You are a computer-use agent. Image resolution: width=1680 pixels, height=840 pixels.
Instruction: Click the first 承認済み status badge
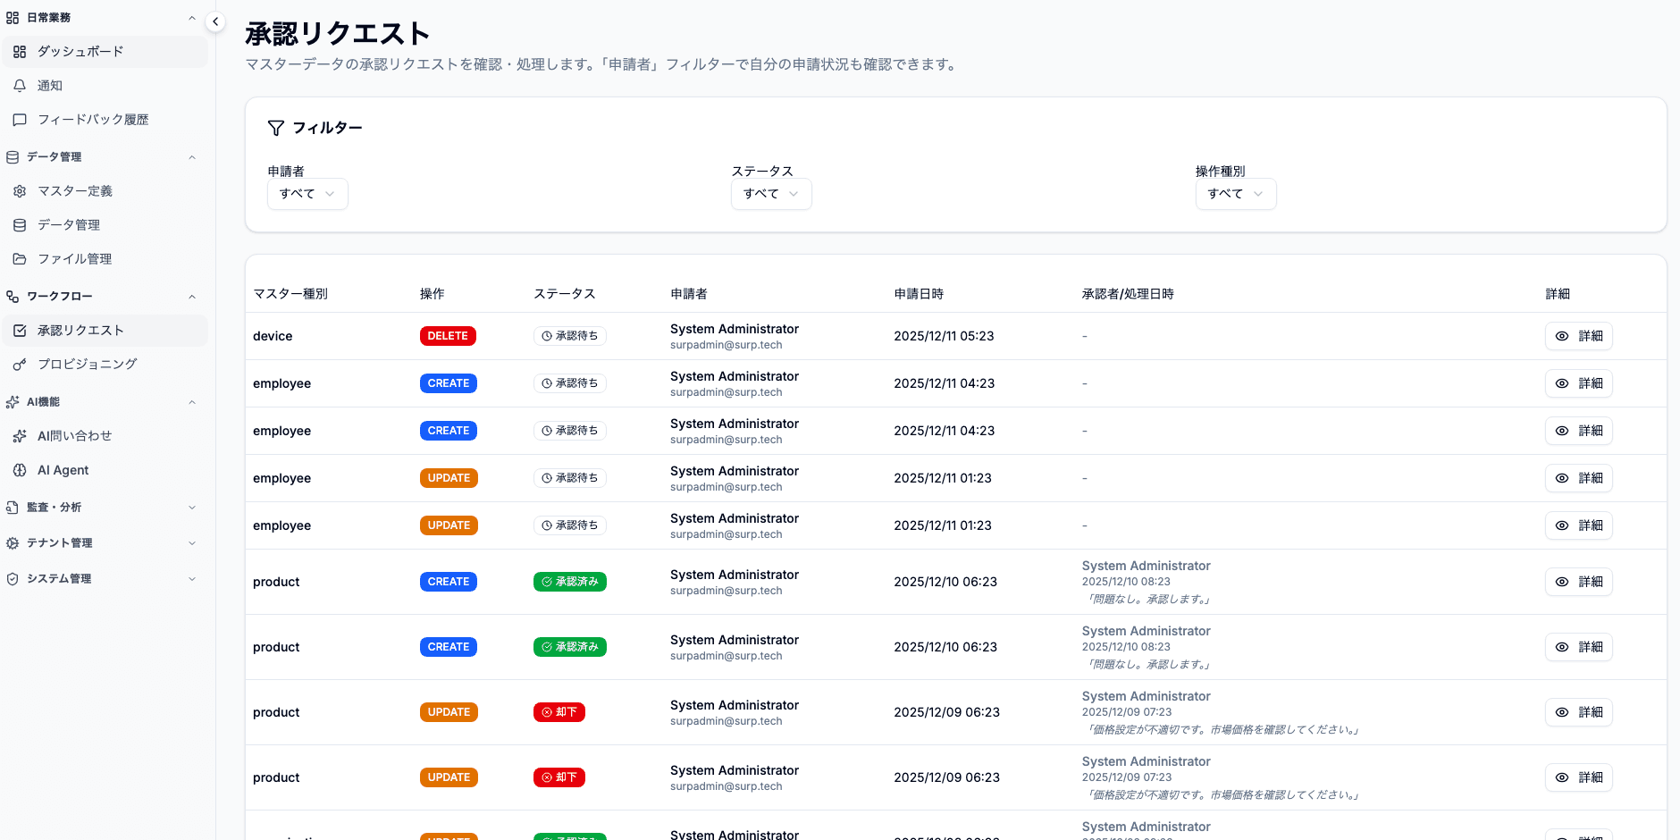tap(570, 582)
